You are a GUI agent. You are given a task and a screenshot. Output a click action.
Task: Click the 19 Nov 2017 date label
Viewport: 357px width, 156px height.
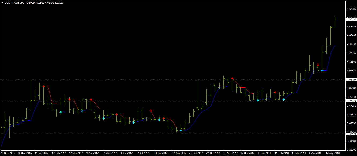231,153
